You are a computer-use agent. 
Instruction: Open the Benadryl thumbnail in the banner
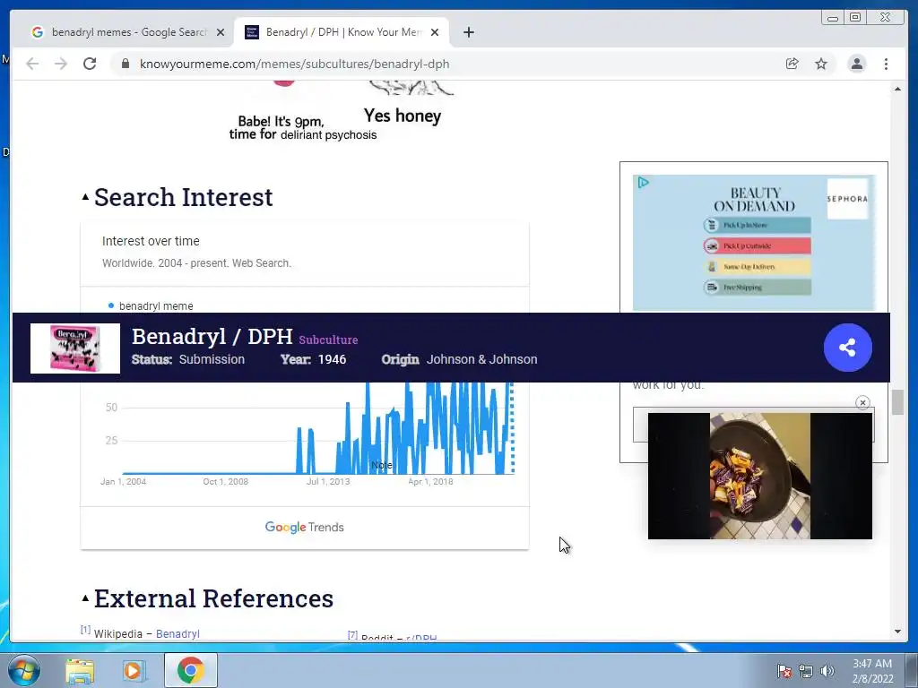(75, 348)
